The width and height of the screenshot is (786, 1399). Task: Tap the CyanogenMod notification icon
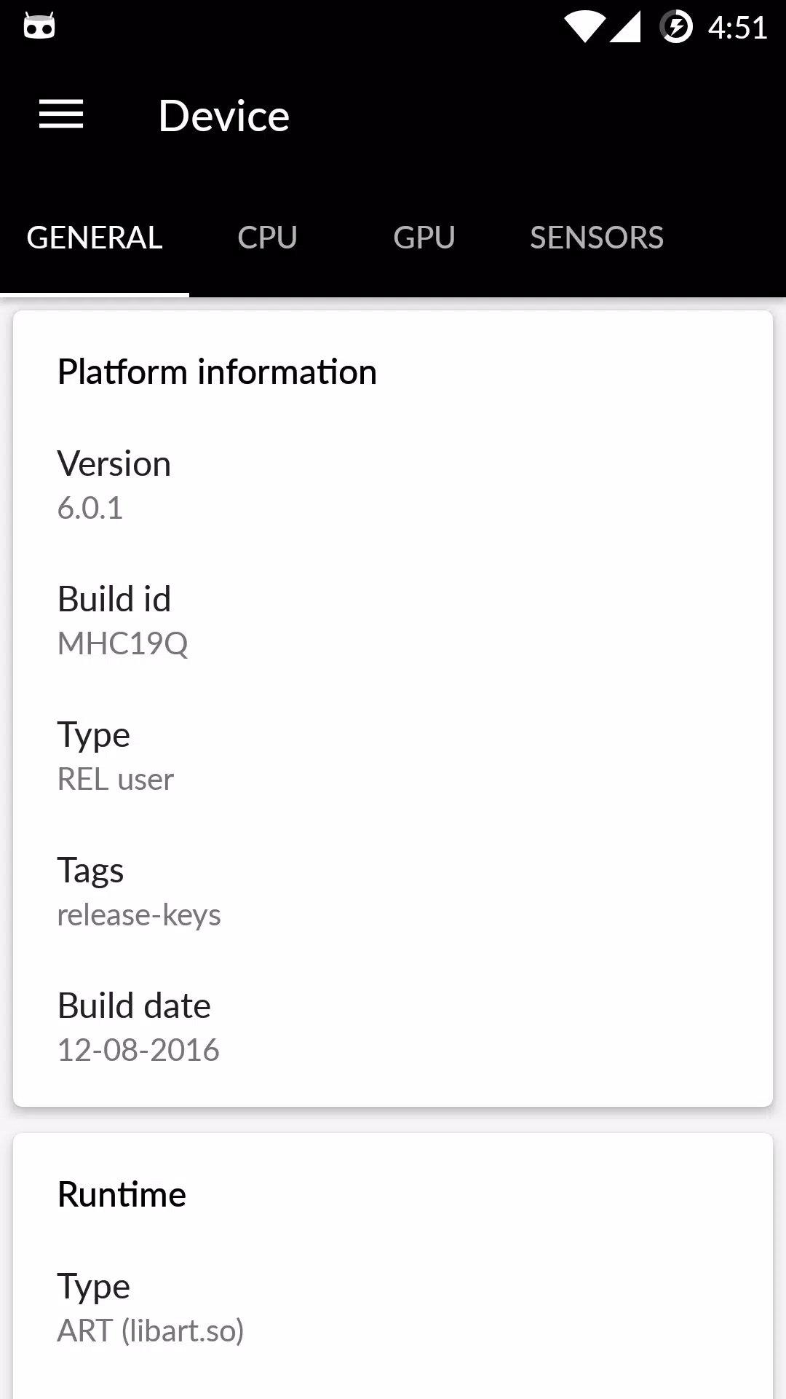[x=39, y=26]
